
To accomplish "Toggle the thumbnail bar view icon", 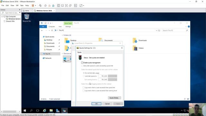I will point(62,5).
